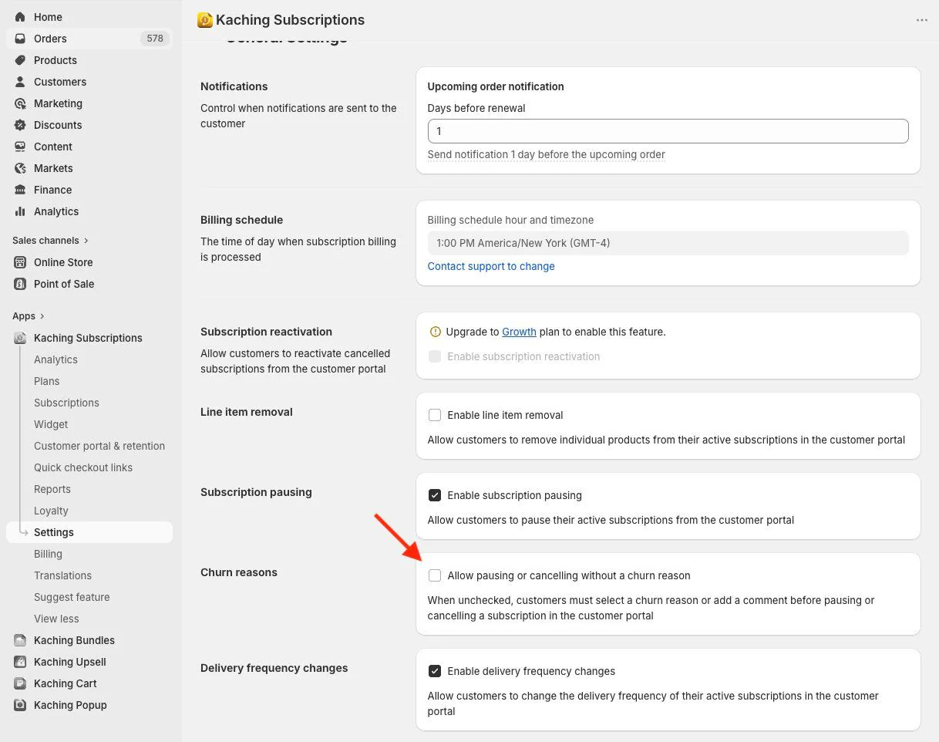This screenshot has height=742, width=939.
Task: Open the Widget submenu item
Action: click(51, 424)
